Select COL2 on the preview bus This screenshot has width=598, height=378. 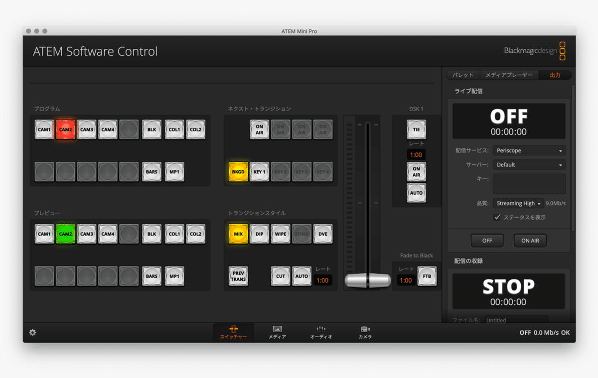195,234
